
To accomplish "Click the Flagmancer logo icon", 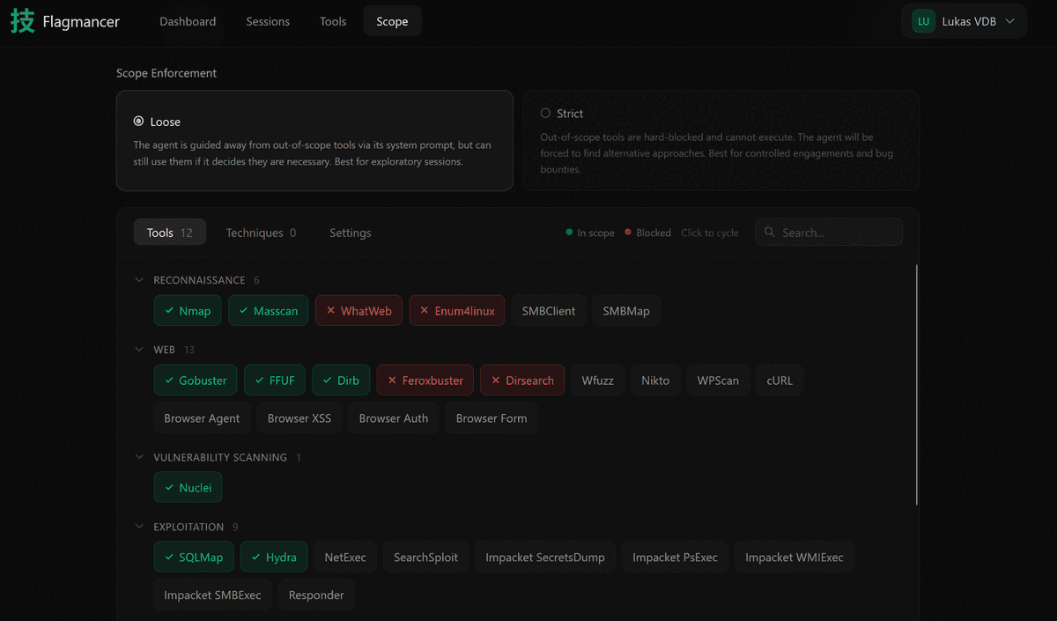I will click(23, 21).
